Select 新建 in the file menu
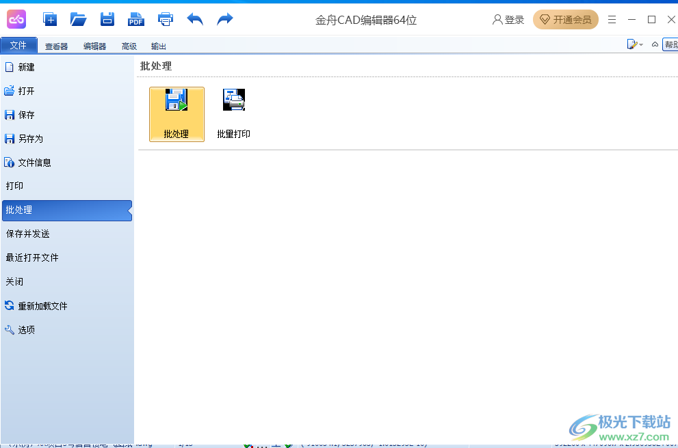This screenshot has width=678, height=448. pos(67,68)
